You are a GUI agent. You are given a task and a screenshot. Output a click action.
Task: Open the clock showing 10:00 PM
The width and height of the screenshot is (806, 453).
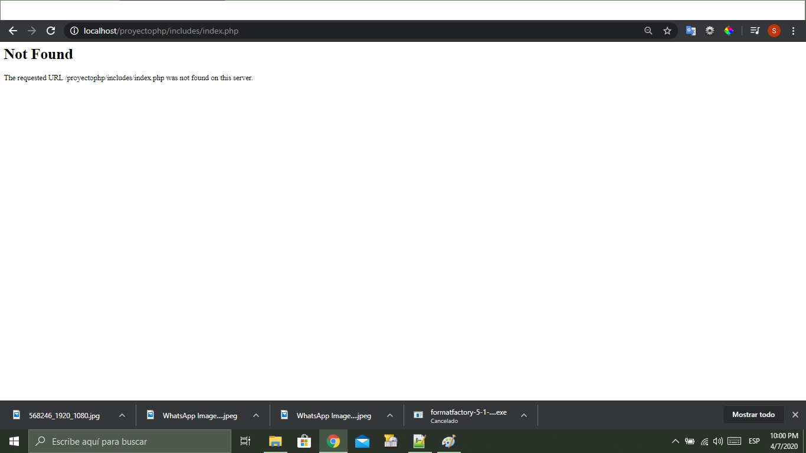click(784, 441)
